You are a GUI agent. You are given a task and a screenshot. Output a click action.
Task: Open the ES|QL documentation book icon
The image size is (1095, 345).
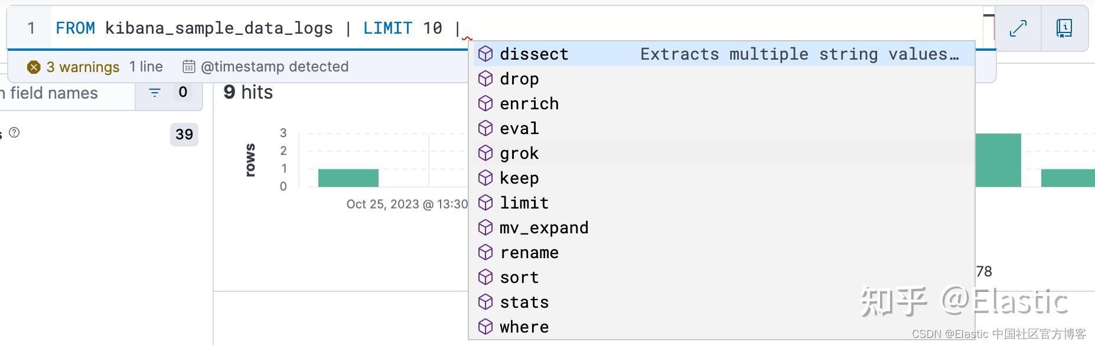tap(1064, 28)
